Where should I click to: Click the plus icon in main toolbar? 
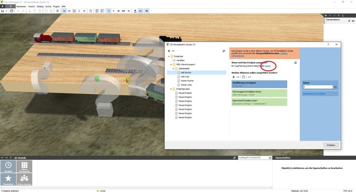point(84,11)
